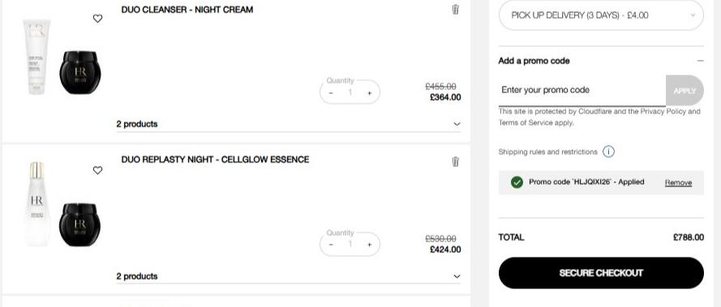The image size is (721, 307).
Task: Increase quantity of Duo Cleanser - Night Cream
Action: pos(369,93)
